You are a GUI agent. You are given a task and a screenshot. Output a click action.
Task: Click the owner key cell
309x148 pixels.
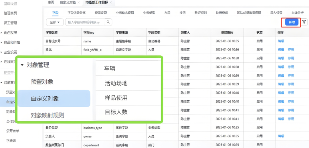(88, 136)
